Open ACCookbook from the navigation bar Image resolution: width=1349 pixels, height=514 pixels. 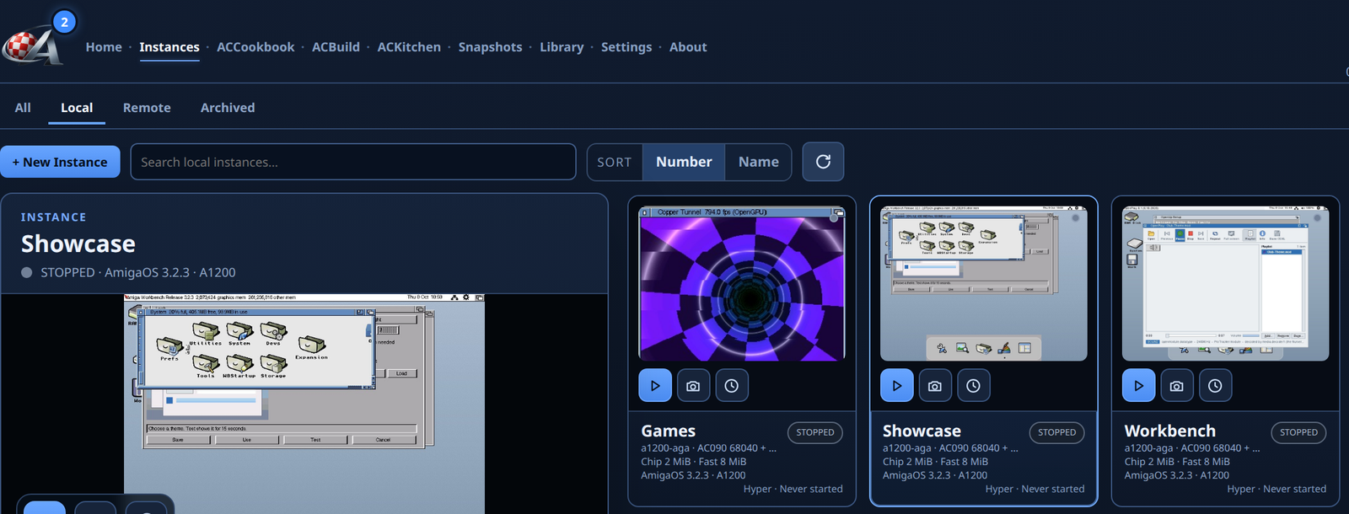tap(255, 47)
